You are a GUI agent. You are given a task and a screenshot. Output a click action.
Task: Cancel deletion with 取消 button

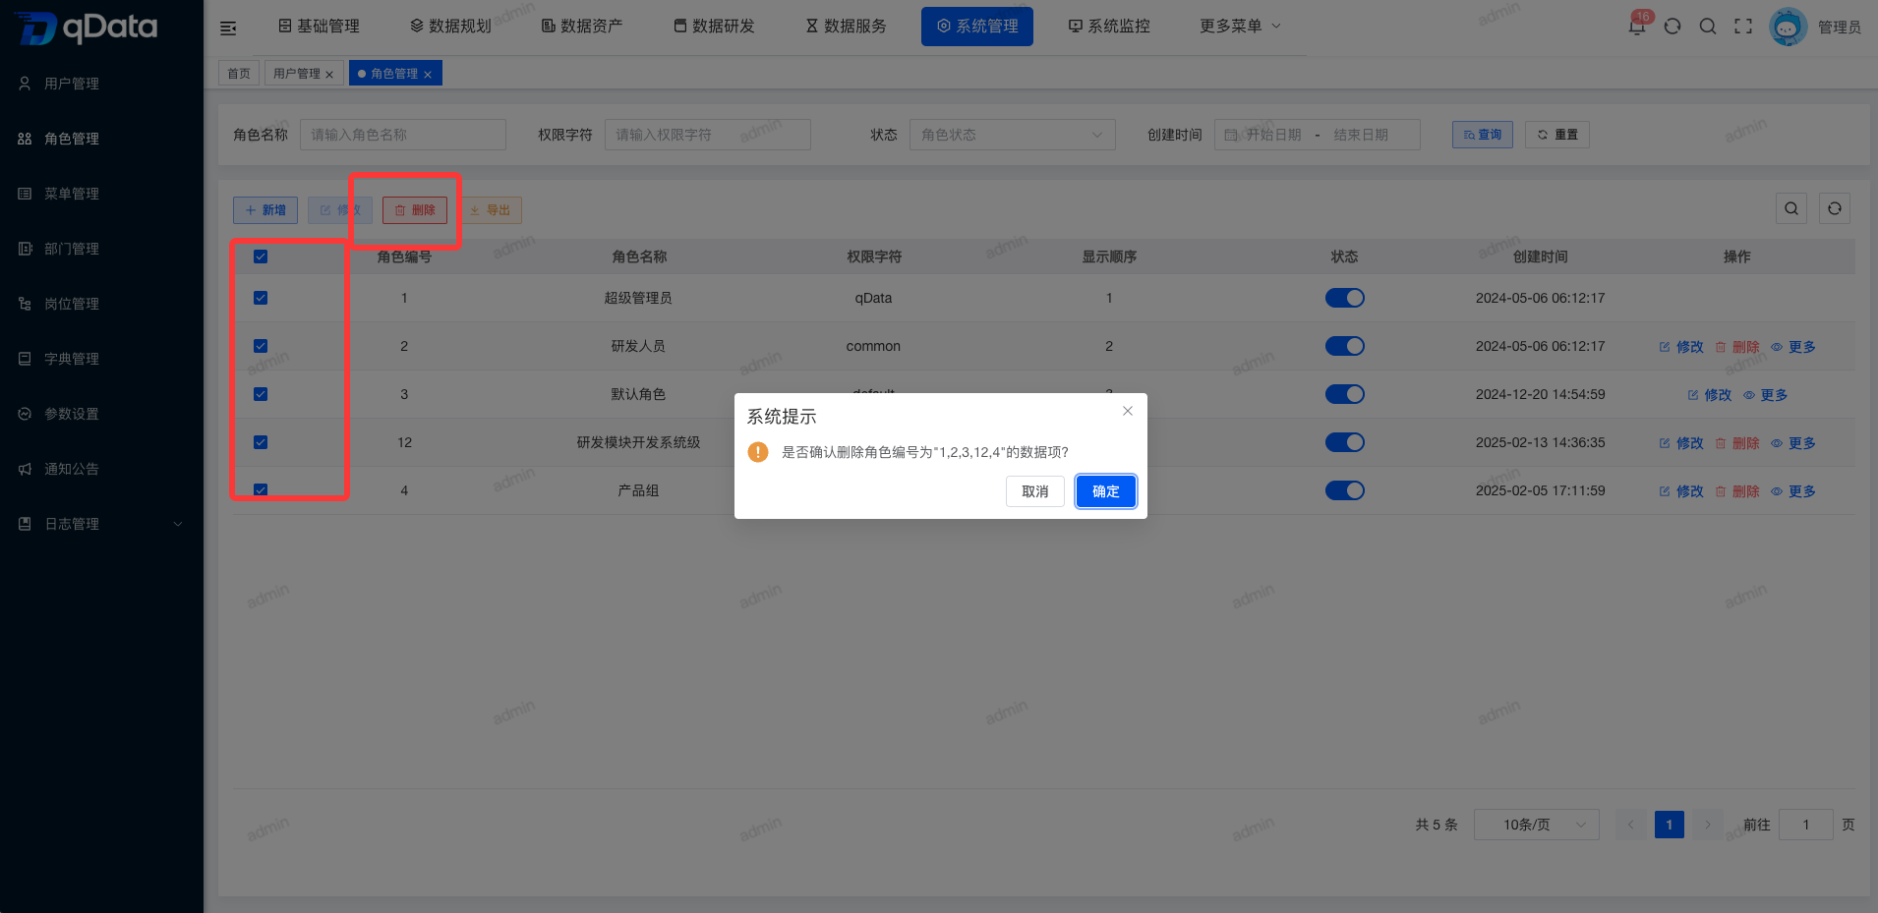(x=1035, y=491)
